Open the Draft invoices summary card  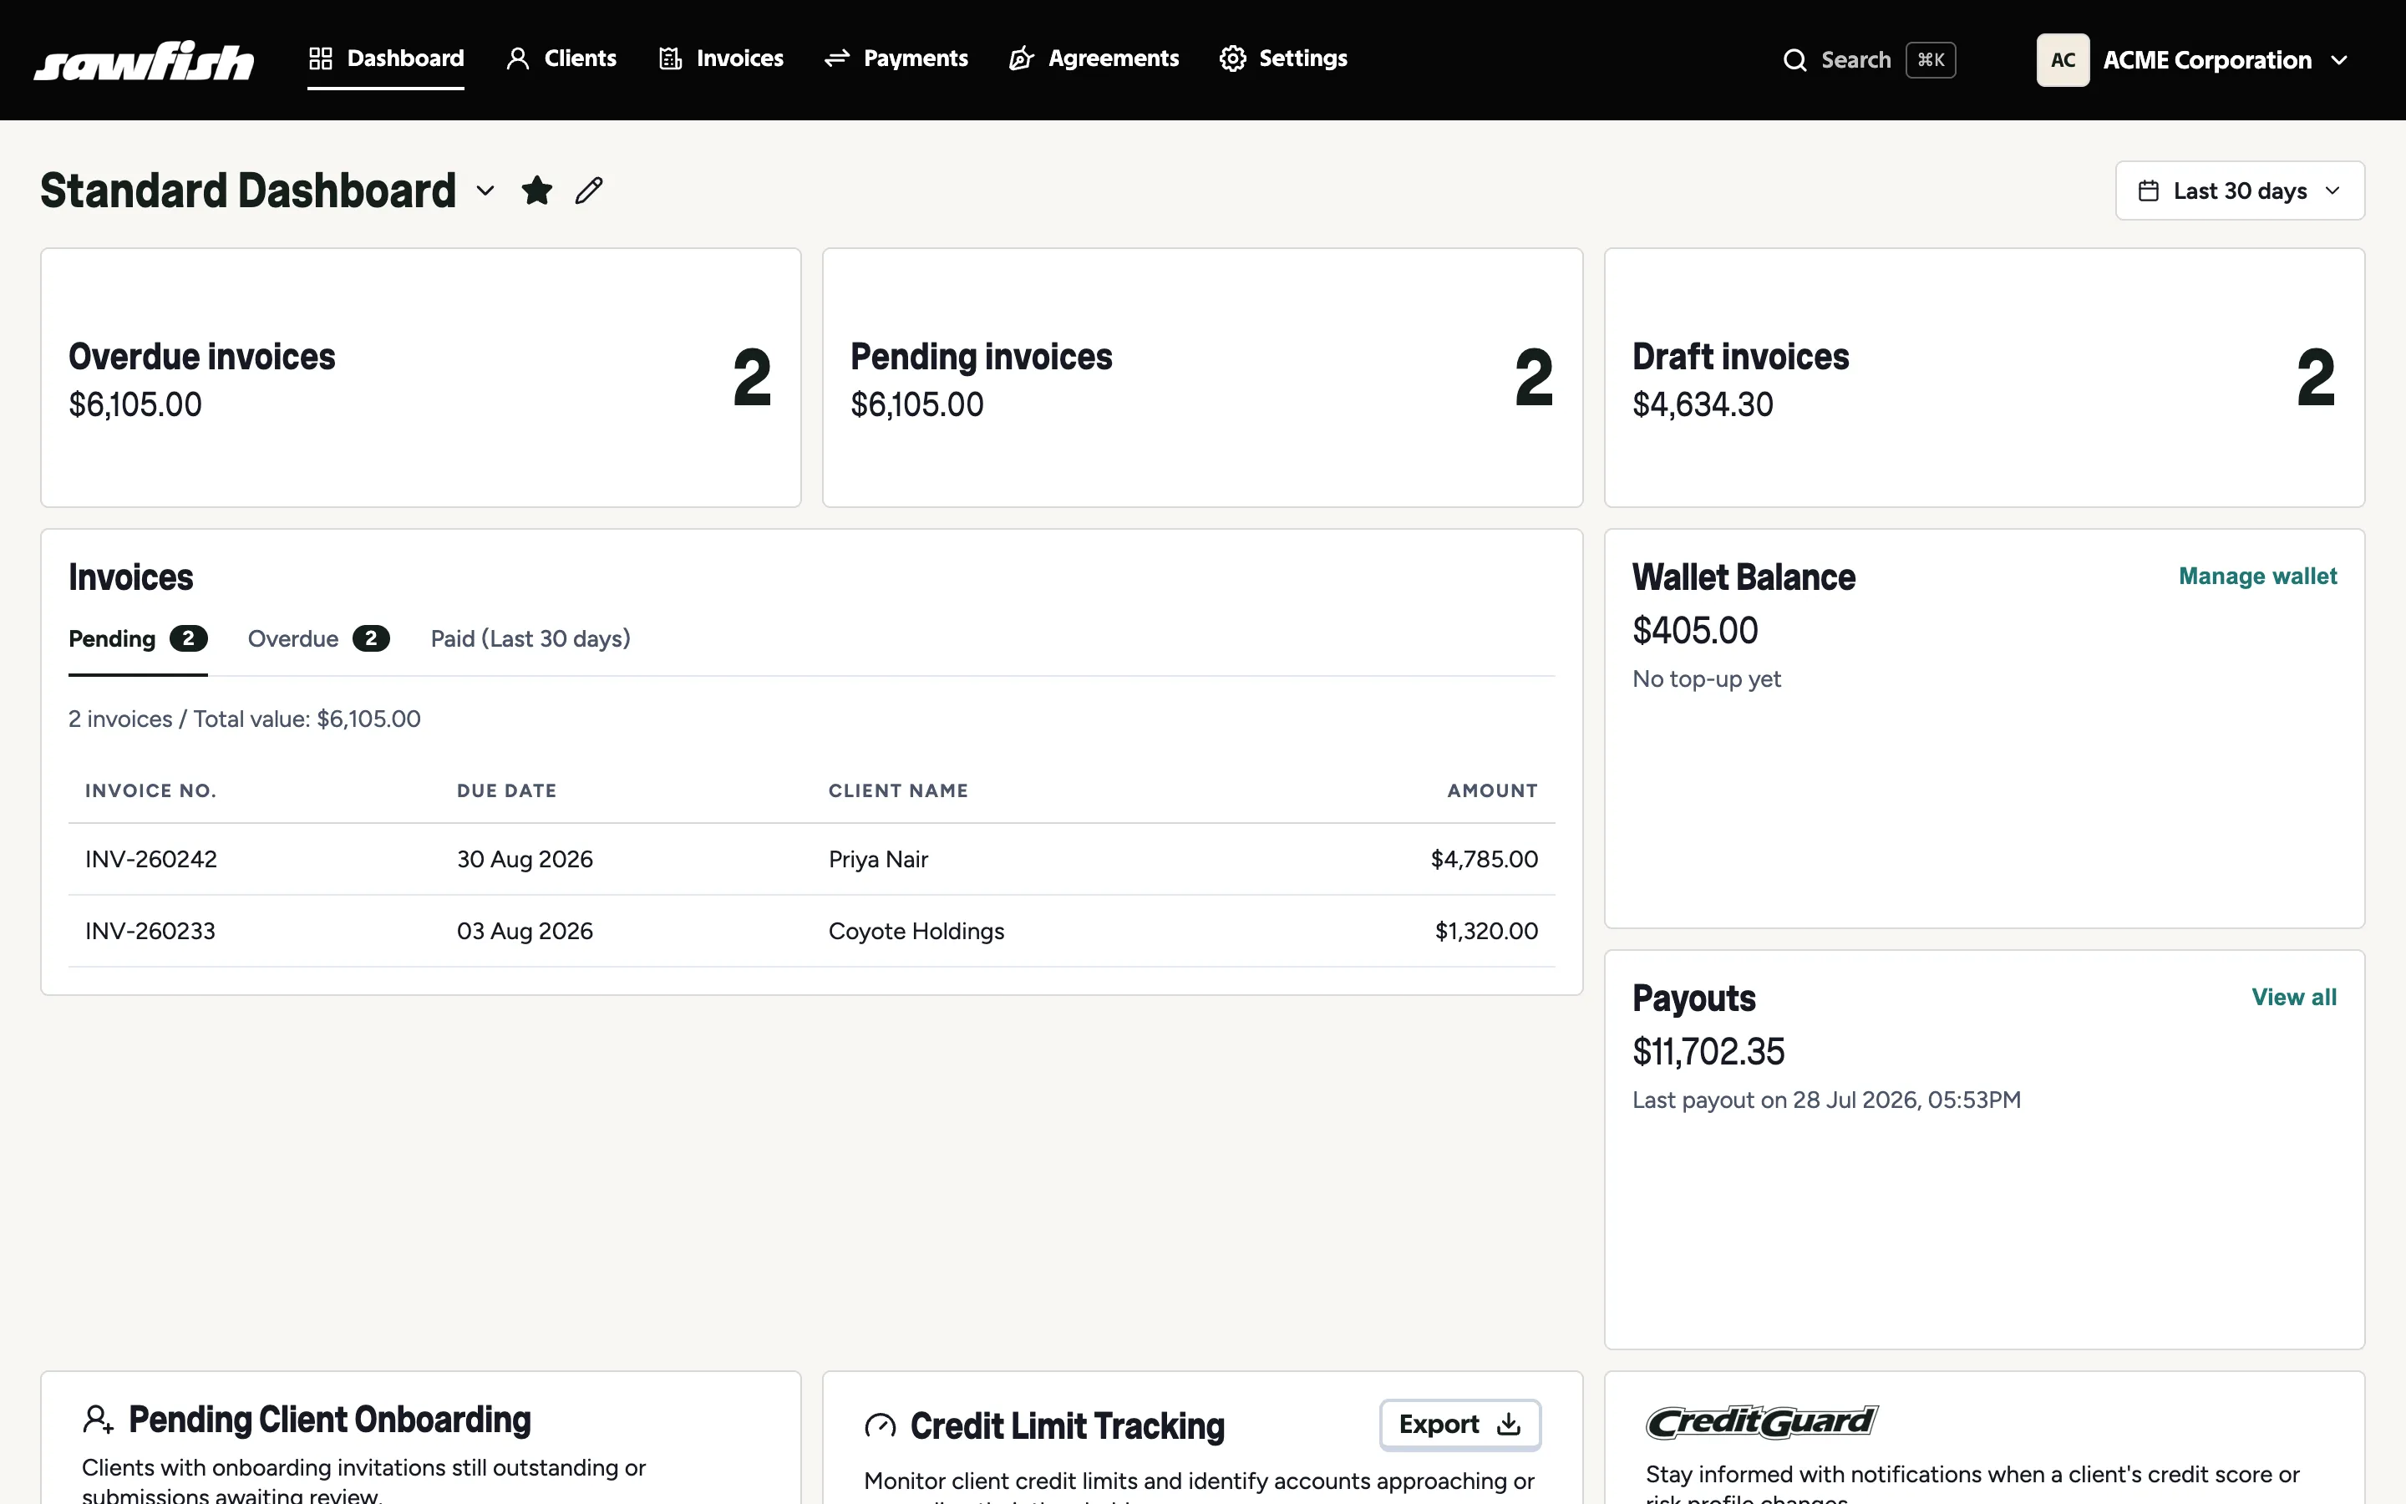[1983, 378]
